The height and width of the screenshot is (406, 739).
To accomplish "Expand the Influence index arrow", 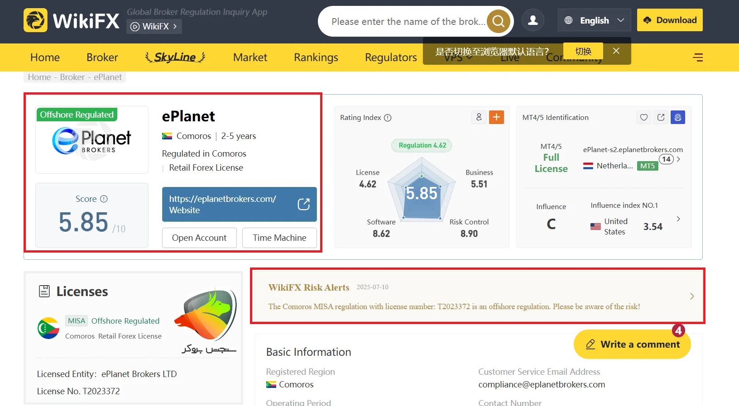I will click(678, 219).
